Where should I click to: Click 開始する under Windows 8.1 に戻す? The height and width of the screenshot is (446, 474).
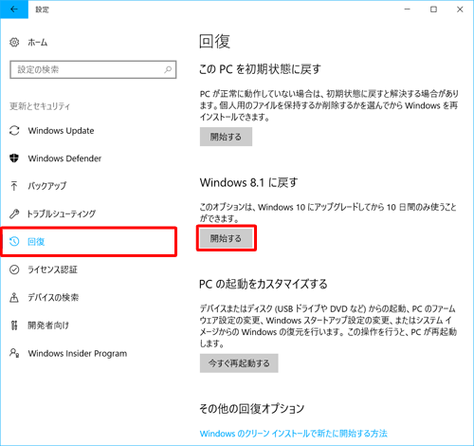pyautogui.click(x=226, y=238)
